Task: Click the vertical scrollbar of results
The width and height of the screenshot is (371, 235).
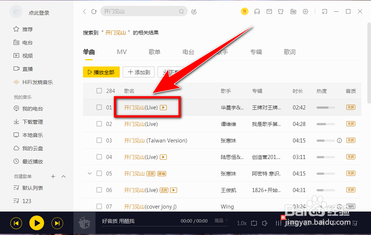Action: tap(369, 63)
